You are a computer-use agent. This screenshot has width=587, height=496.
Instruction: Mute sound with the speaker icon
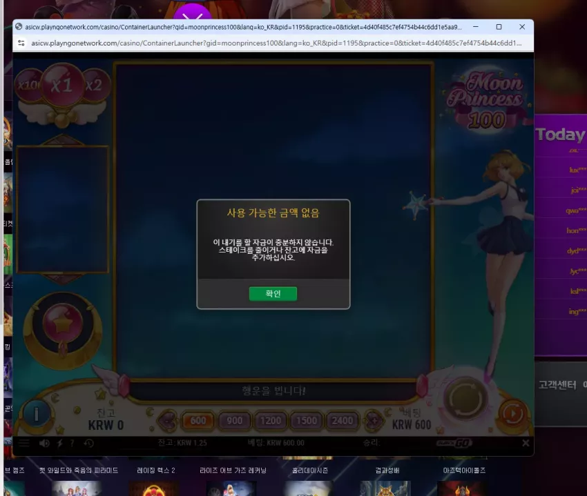coord(44,444)
